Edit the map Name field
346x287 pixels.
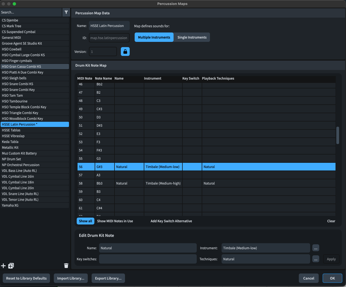[109, 26]
